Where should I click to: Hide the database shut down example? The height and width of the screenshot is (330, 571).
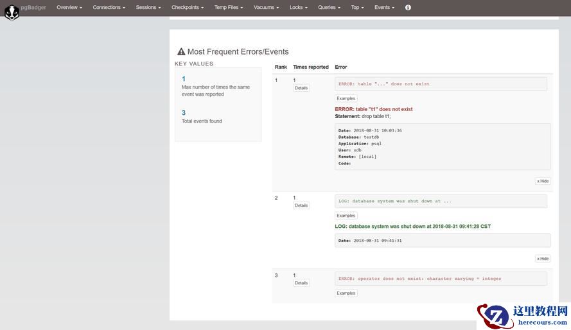tap(543, 259)
